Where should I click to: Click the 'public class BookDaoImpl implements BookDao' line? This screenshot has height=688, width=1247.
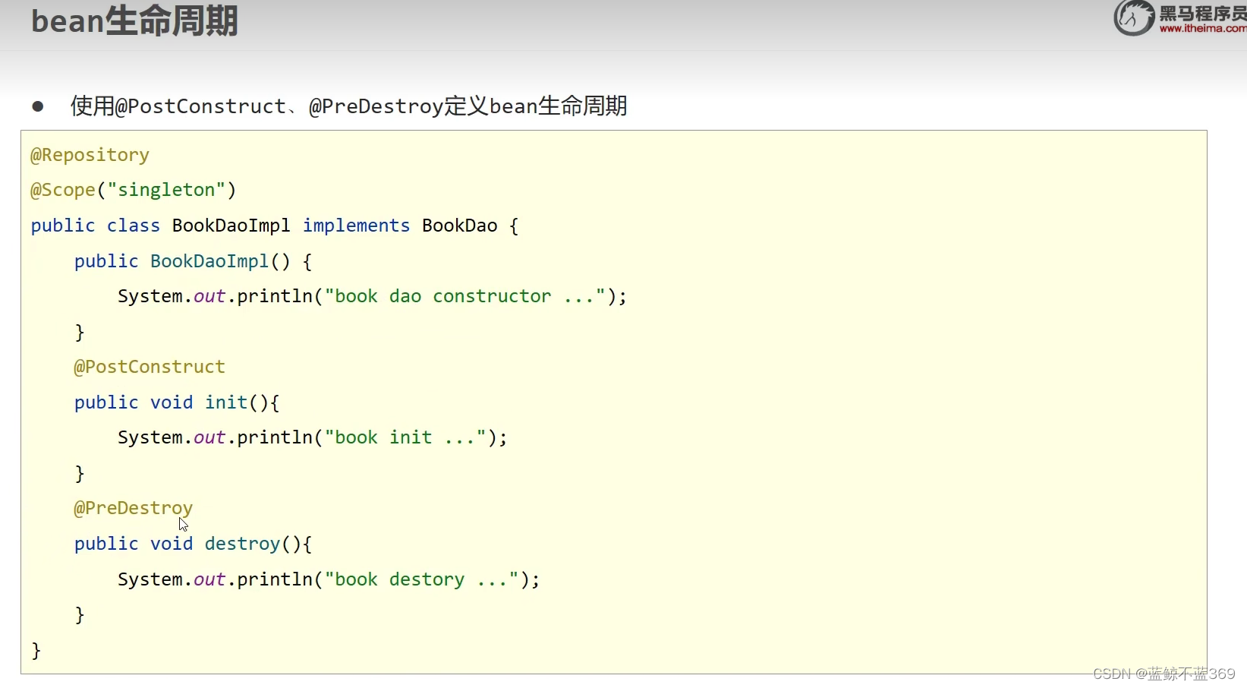point(275,226)
